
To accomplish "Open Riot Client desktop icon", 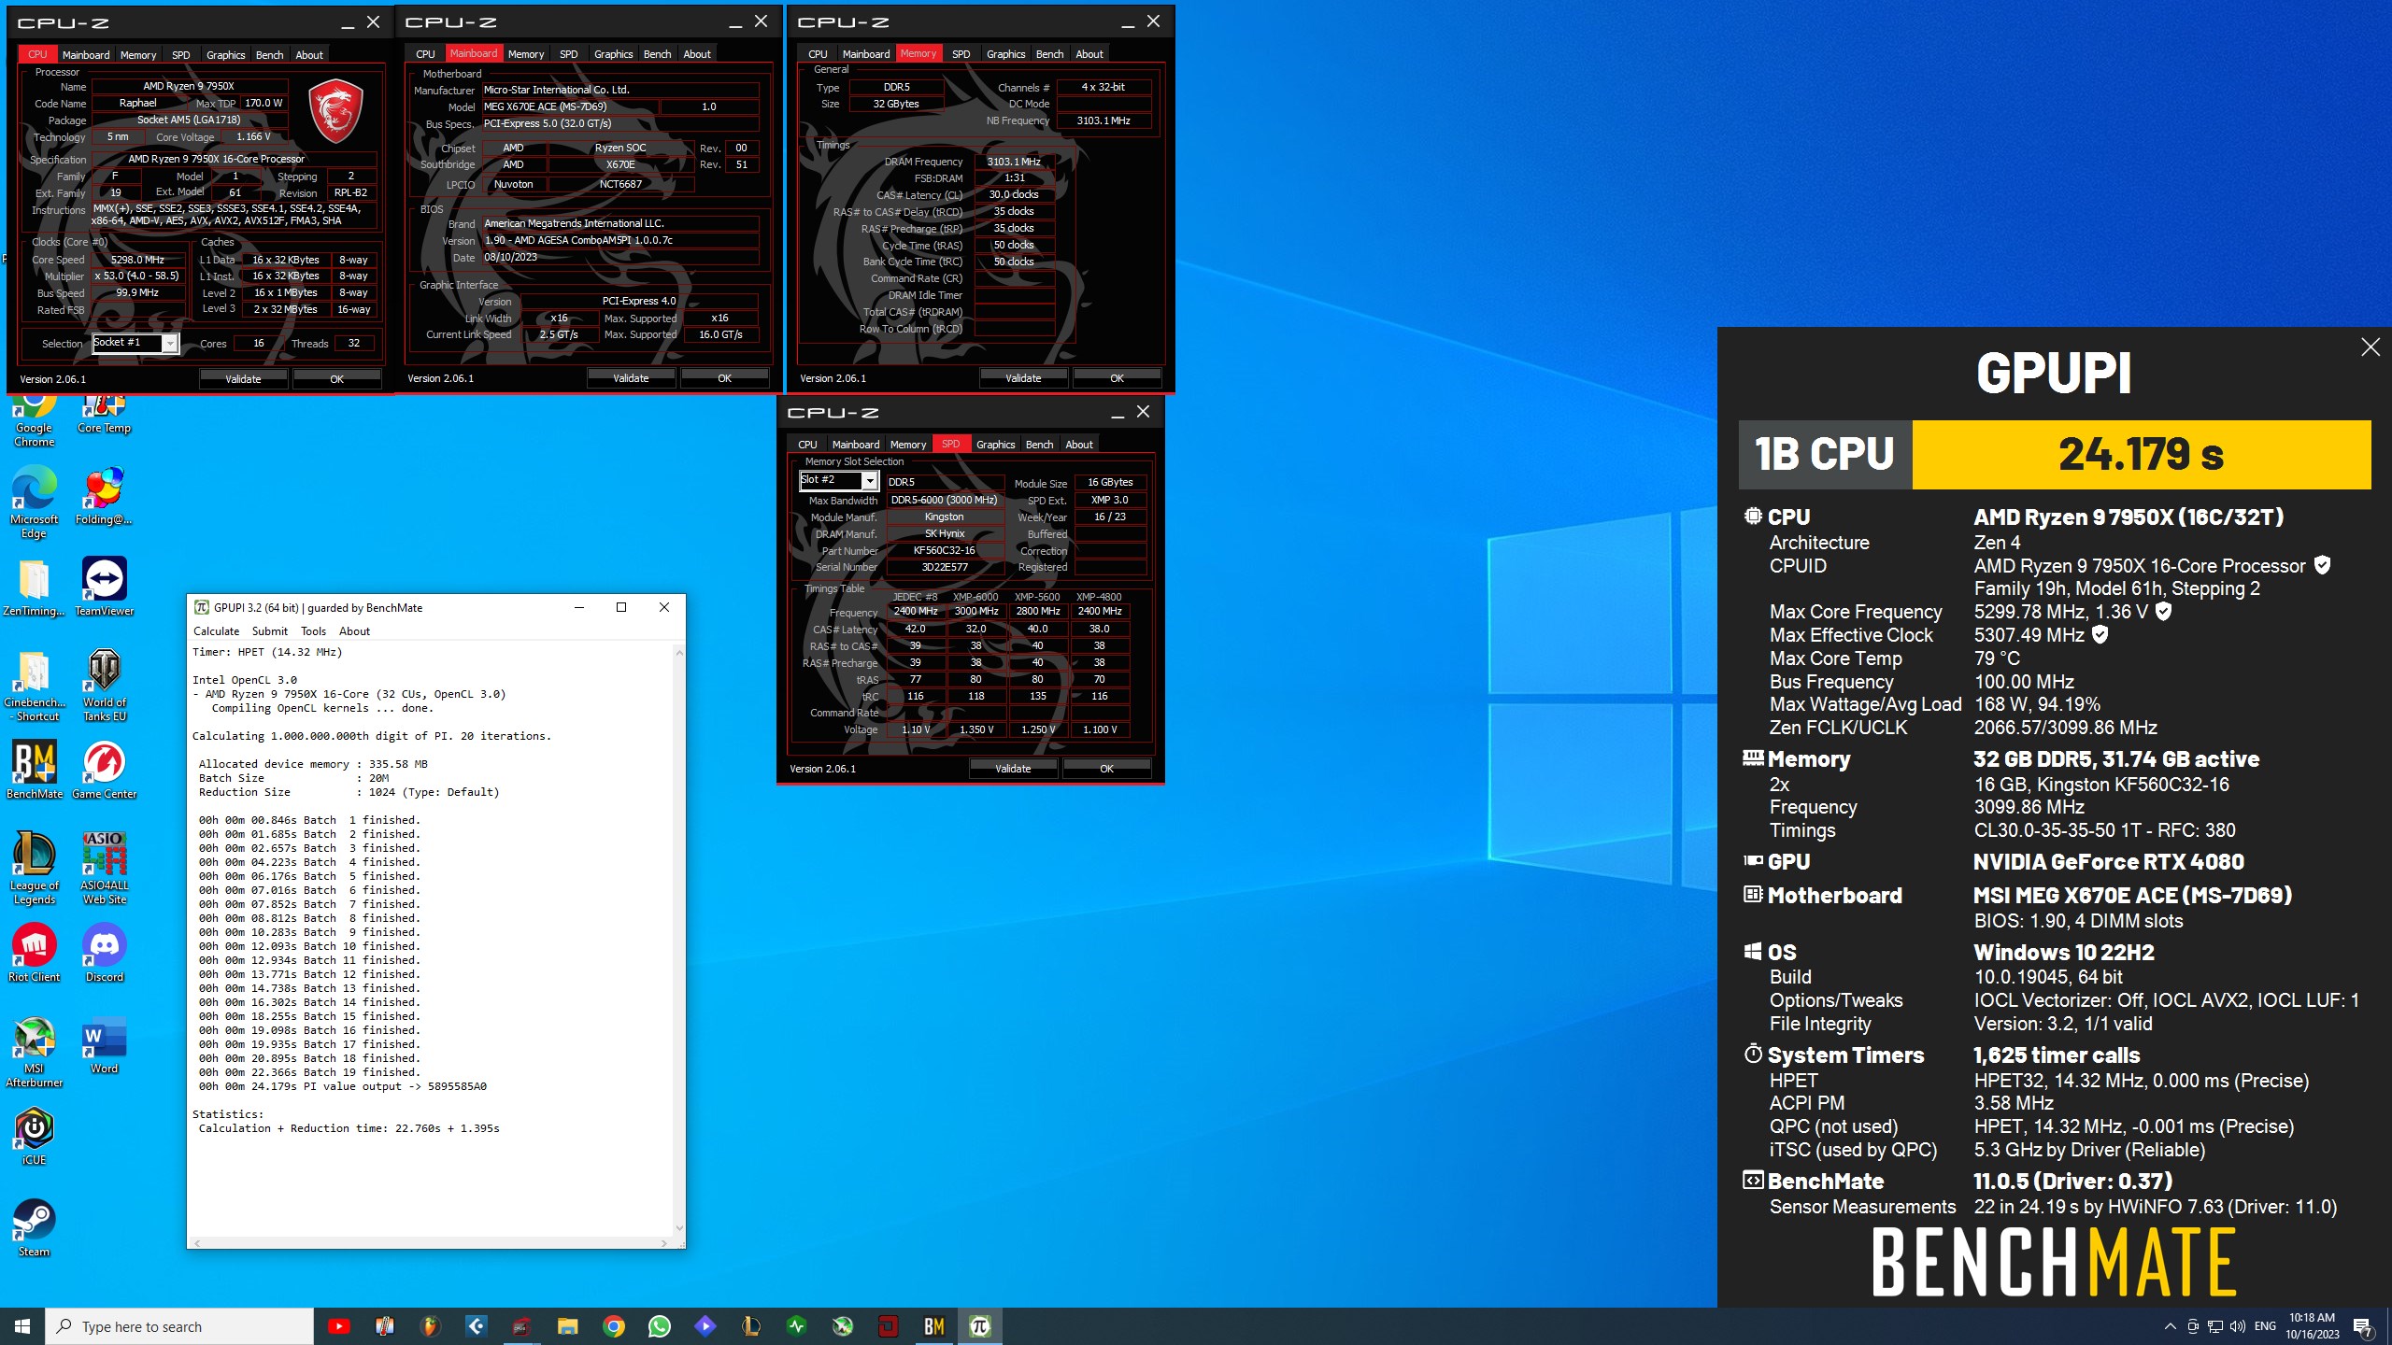I will (x=34, y=955).
